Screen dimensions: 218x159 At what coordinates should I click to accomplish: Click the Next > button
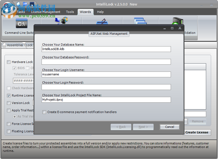click(143, 127)
